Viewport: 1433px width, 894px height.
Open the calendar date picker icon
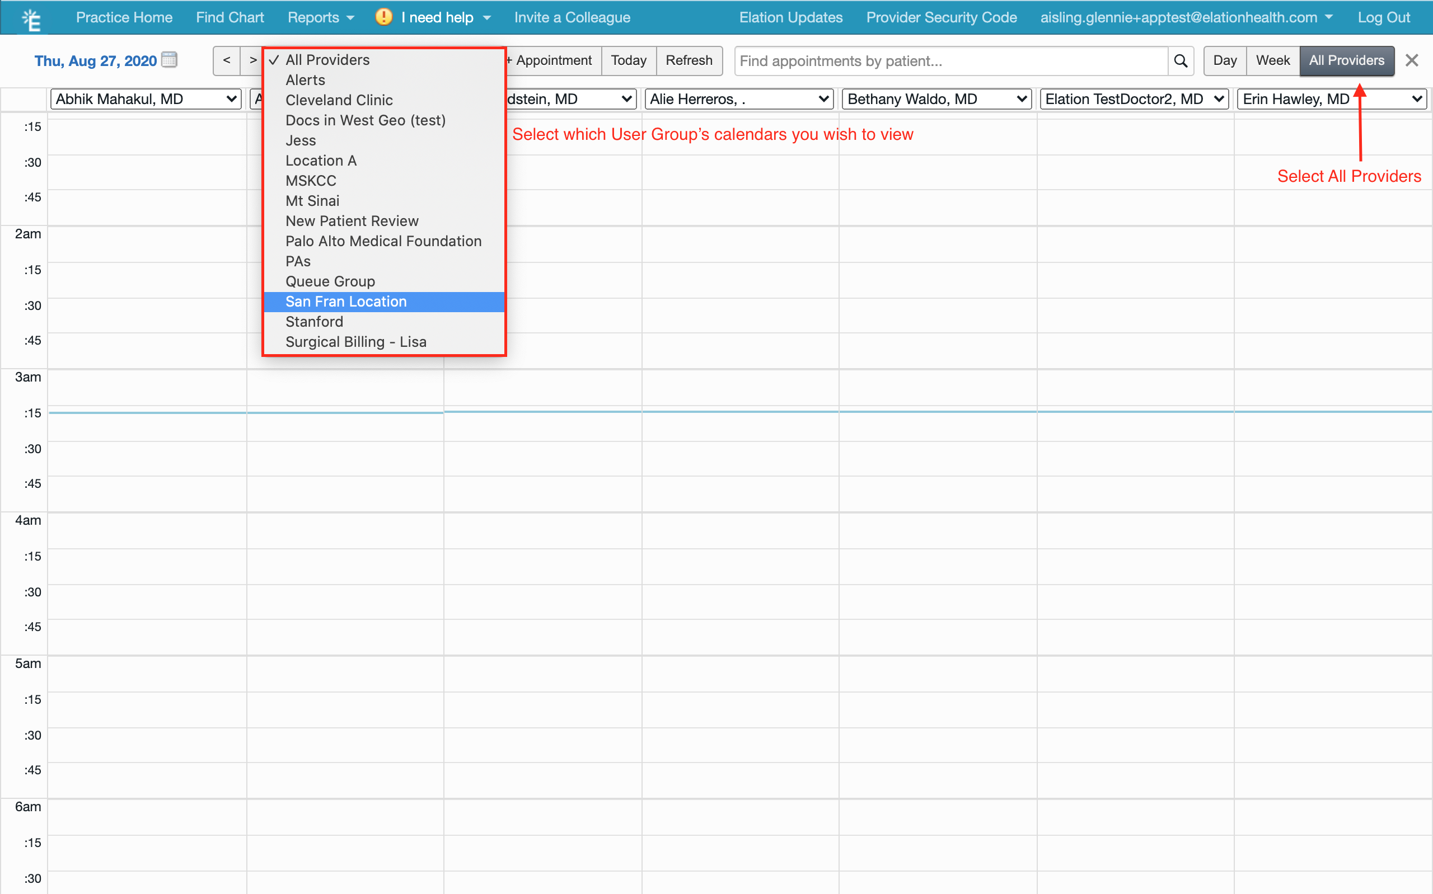(x=170, y=60)
